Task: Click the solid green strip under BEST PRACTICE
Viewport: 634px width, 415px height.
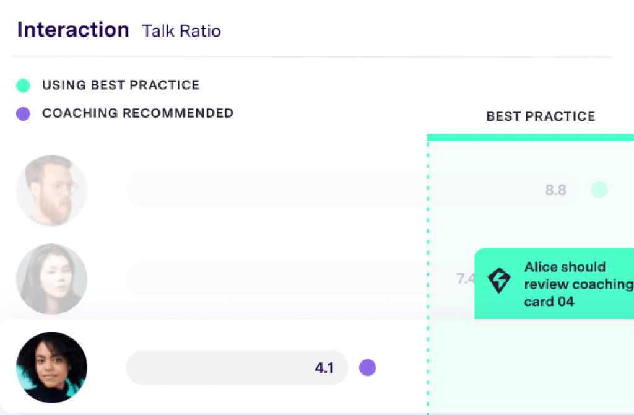Action: (530, 138)
